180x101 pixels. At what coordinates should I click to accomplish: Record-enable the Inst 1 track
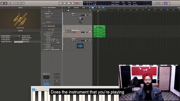pos(77,15)
